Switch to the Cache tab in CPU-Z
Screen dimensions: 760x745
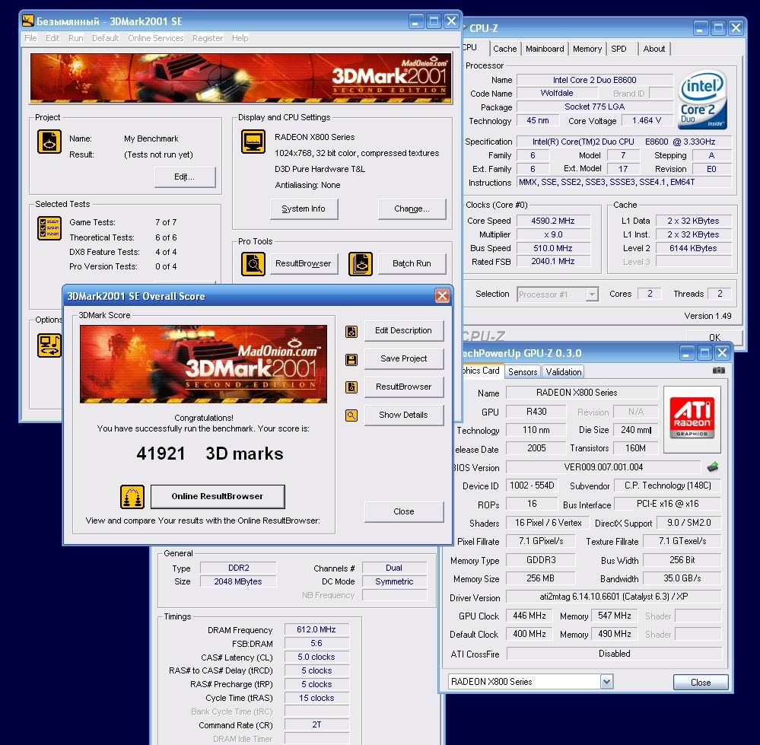(x=504, y=49)
